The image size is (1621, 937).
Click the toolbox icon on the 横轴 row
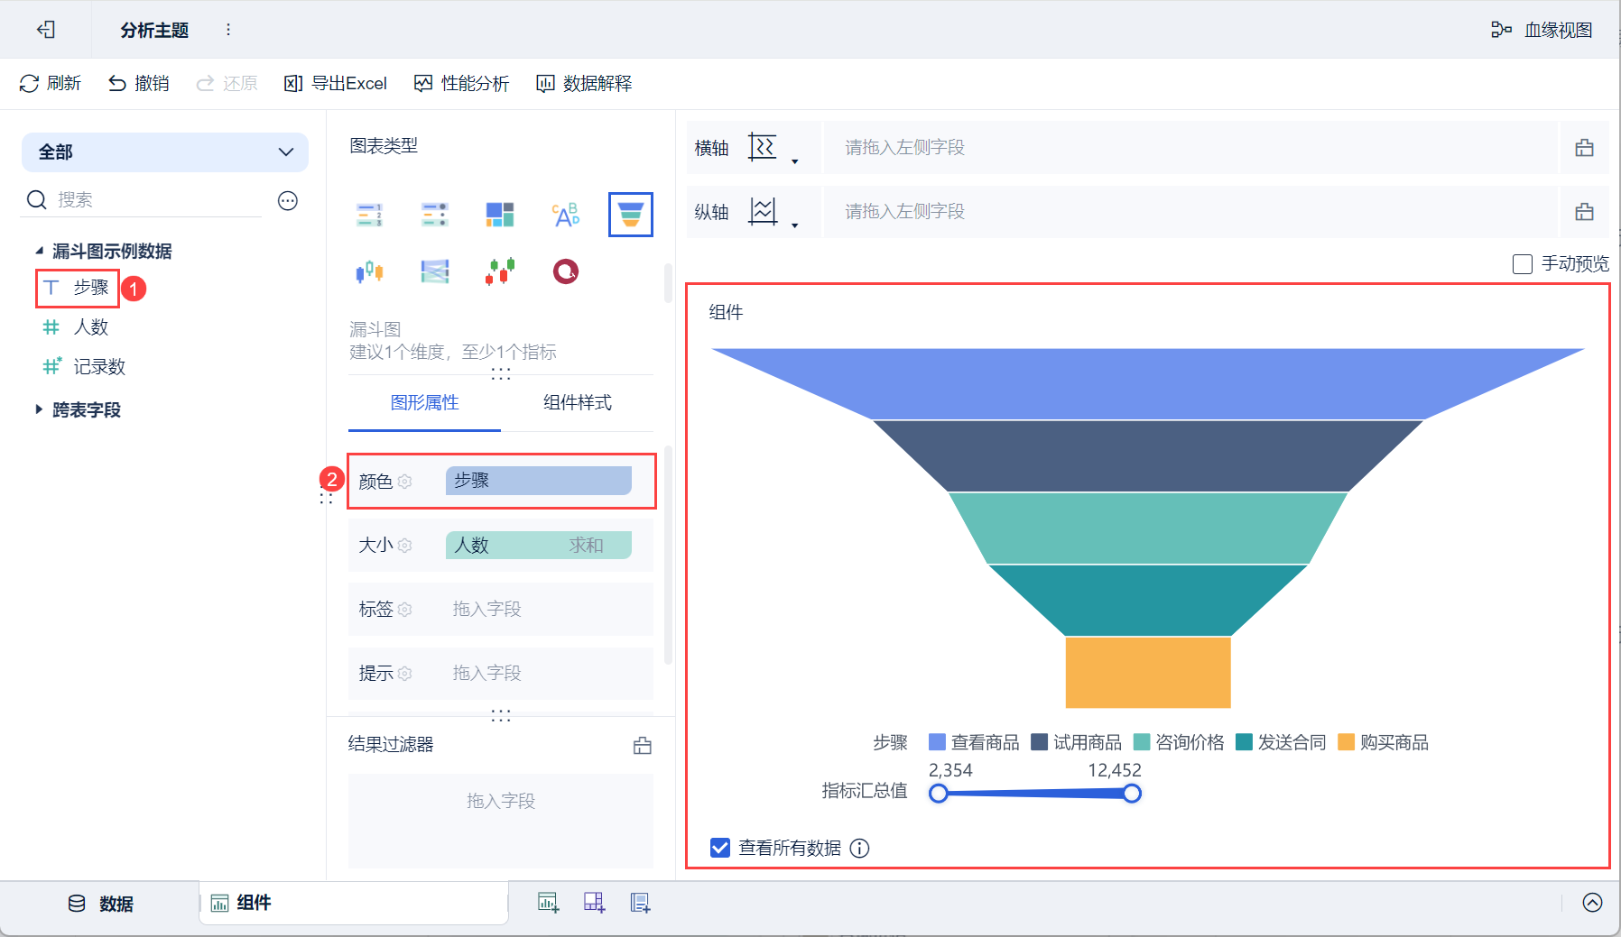pos(1584,148)
